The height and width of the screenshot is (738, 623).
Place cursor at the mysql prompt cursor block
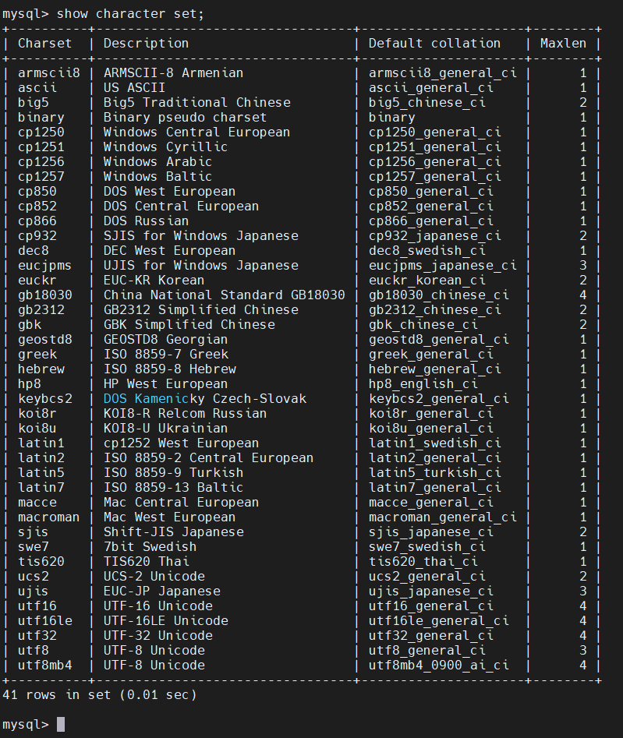click(61, 724)
